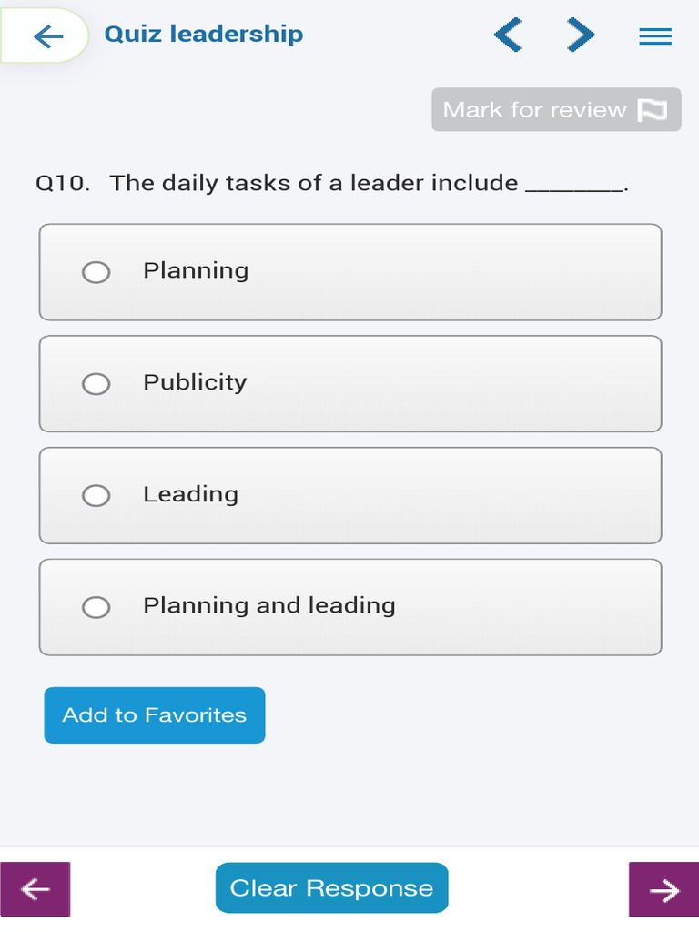Viewport: 699px width, 932px height.
Task: Go to next question using top chevron
Action: (x=580, y=35)
